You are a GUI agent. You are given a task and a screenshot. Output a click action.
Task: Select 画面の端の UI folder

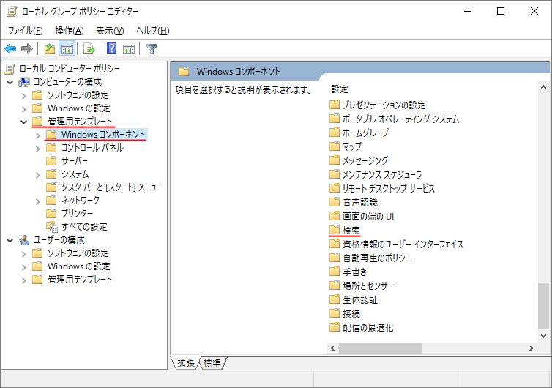(368, 216)
